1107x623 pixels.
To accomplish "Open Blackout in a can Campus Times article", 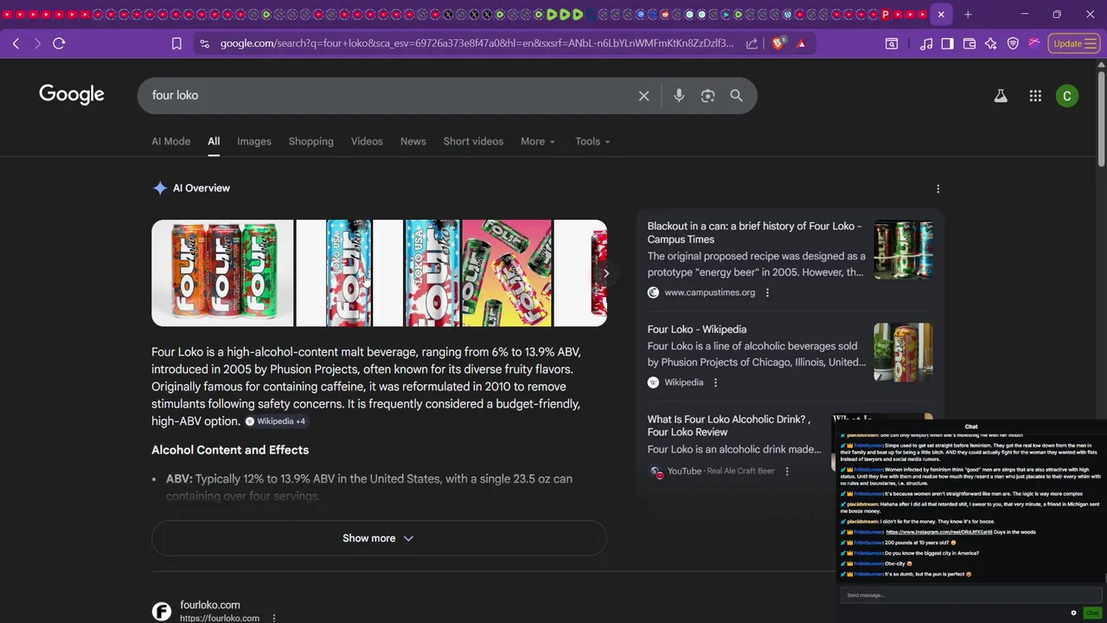I will (x=754, y=233).
